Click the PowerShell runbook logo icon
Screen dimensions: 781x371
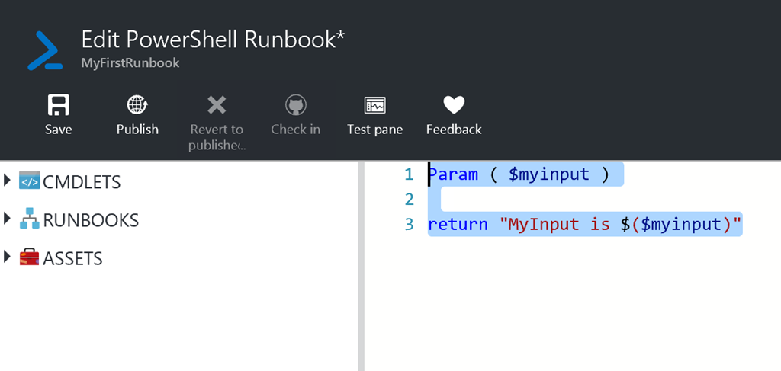coord(45,50)
